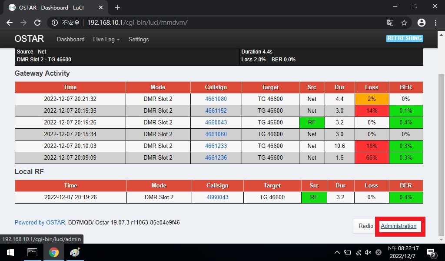The height and width of the screenshot is (261, 445).
Task: Open the battery status tray icon
Action: 347,252
